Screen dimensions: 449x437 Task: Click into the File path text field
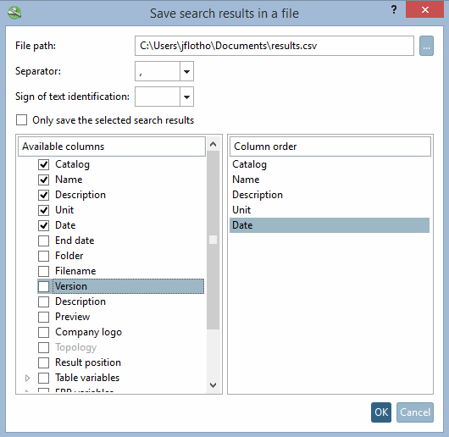pyautogui.click(x=274, y=46)
